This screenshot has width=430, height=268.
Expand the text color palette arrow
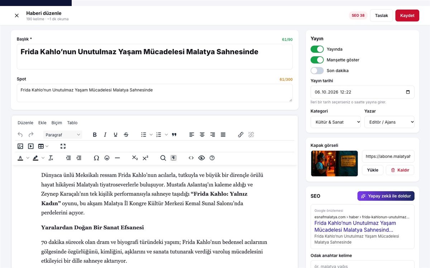coord(28,158)
